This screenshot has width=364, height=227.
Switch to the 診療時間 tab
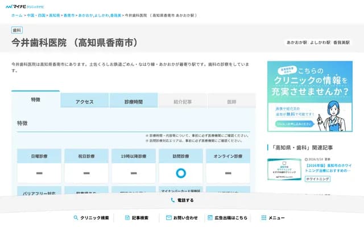pos(133,102)
